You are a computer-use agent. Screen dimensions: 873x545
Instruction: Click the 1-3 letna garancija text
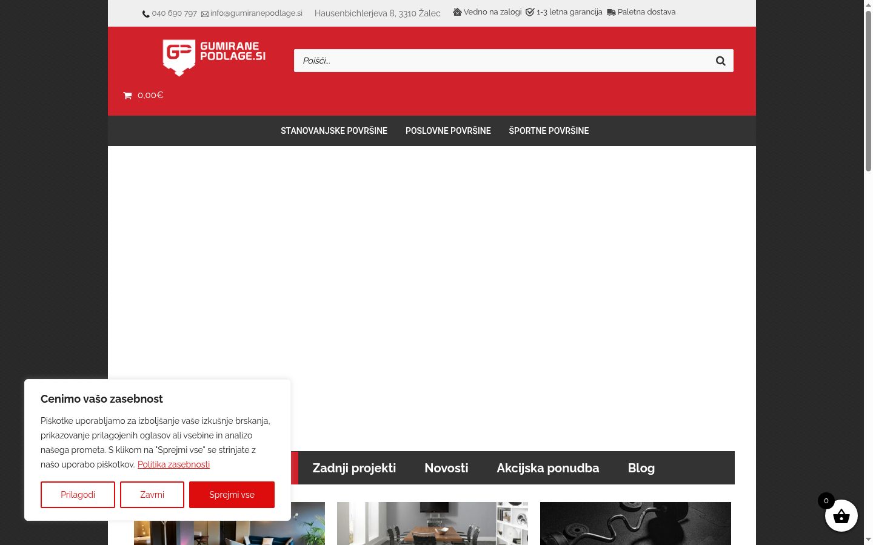pyautogui.click(x=569, y=12)
